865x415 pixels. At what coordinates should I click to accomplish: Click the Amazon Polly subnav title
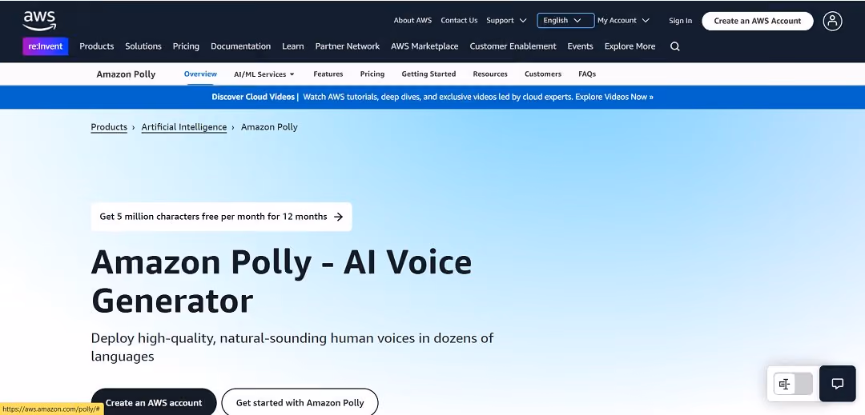tap(126, 74)
